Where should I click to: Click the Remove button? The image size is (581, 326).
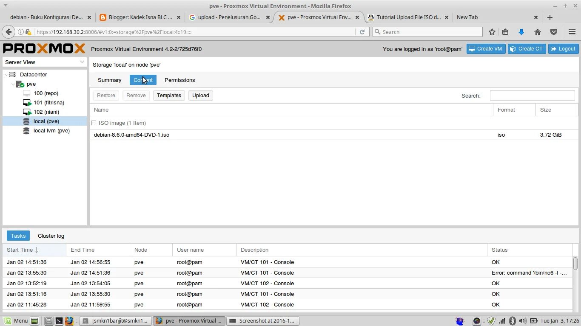(x=136, y=96)
